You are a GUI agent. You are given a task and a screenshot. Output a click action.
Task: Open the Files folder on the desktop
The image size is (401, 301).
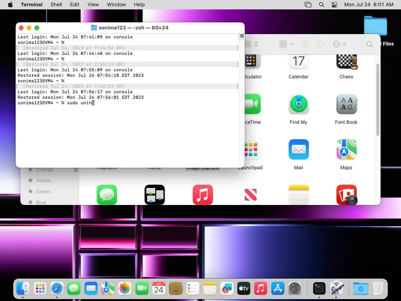pos(375,25)
